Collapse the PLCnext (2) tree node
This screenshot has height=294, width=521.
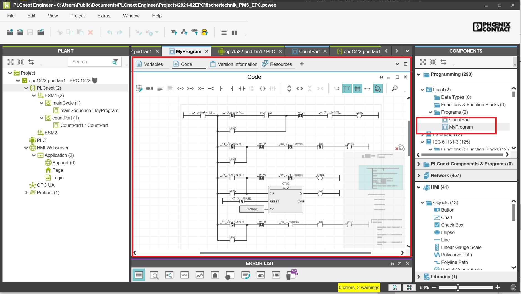[x=26, y=88]
